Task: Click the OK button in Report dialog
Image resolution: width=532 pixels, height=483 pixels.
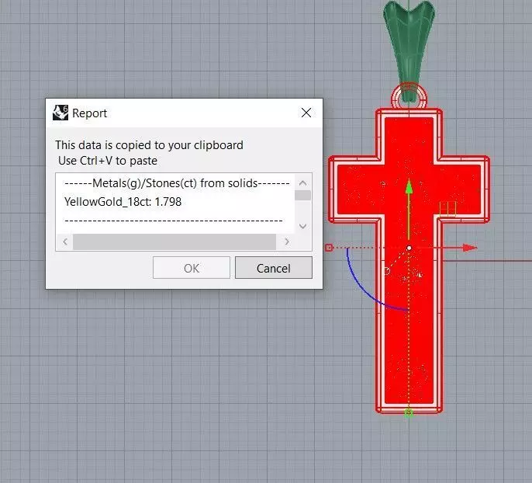Action: coord(192,268)
